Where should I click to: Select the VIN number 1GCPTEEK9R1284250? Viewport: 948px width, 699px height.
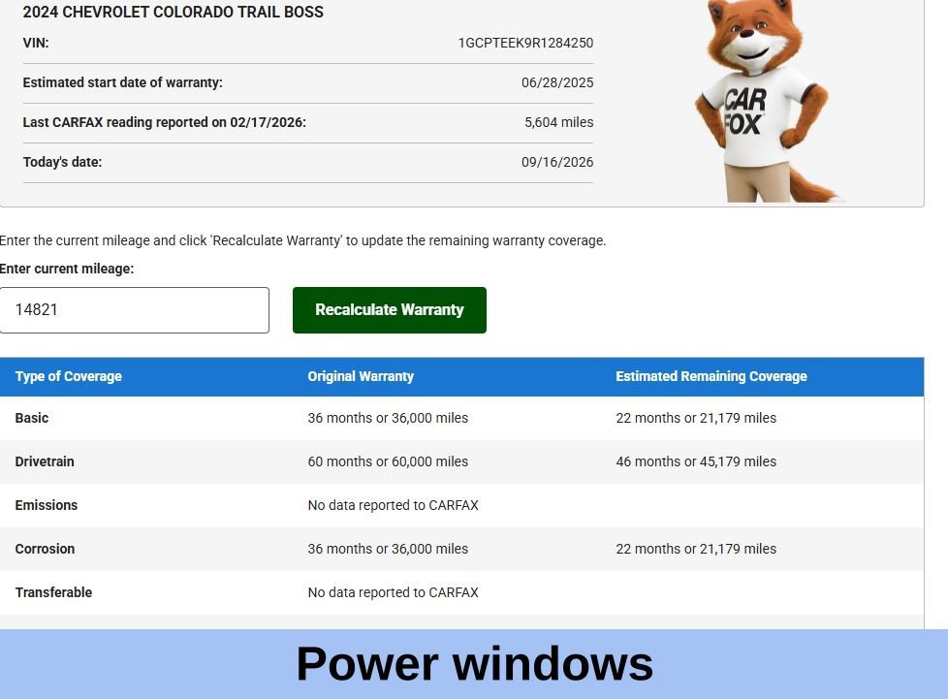click(525, 43)
